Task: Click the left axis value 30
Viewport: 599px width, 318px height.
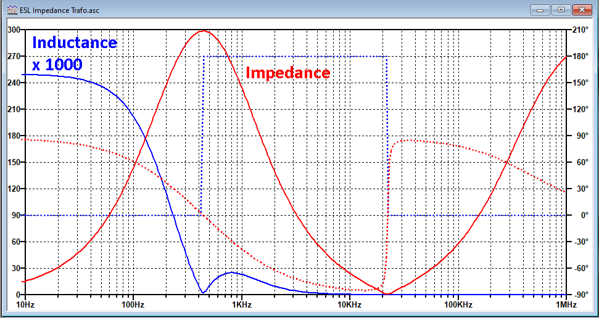Action: pos(15,268)
